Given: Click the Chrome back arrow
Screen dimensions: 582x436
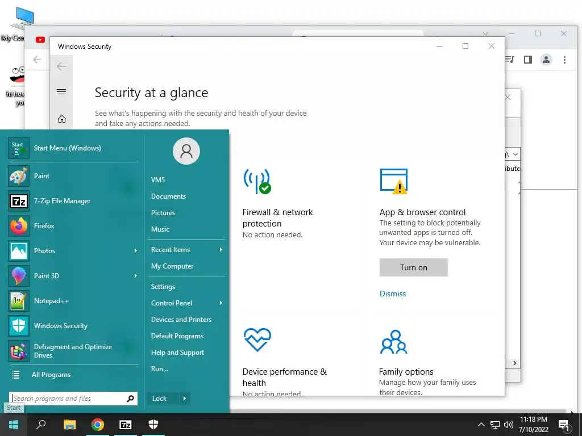Looking at the screenshot, I should pos(37,60).
